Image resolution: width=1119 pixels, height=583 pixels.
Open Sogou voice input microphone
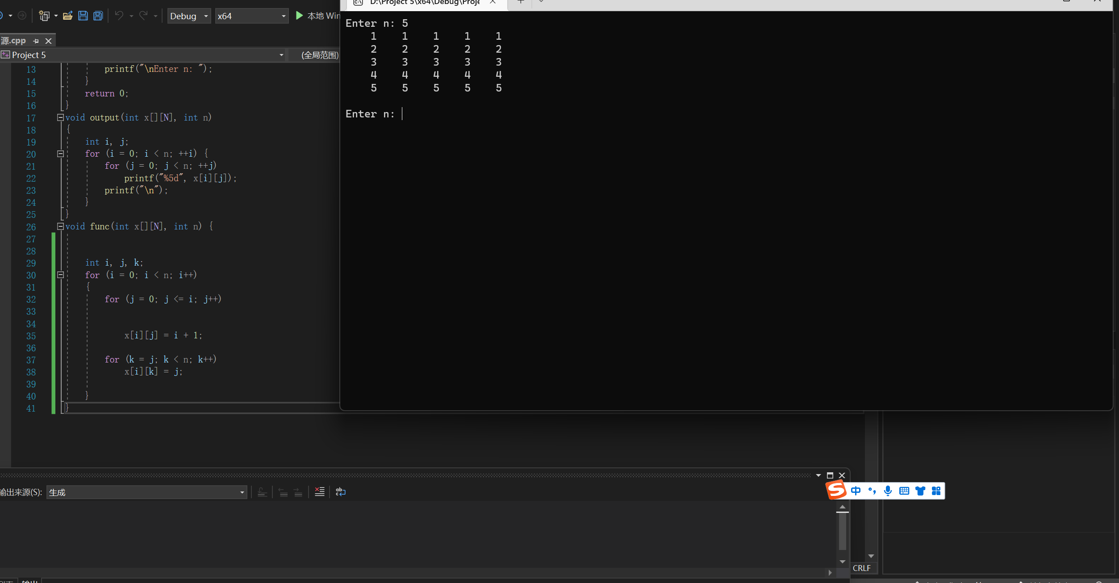tap(888, 491)
